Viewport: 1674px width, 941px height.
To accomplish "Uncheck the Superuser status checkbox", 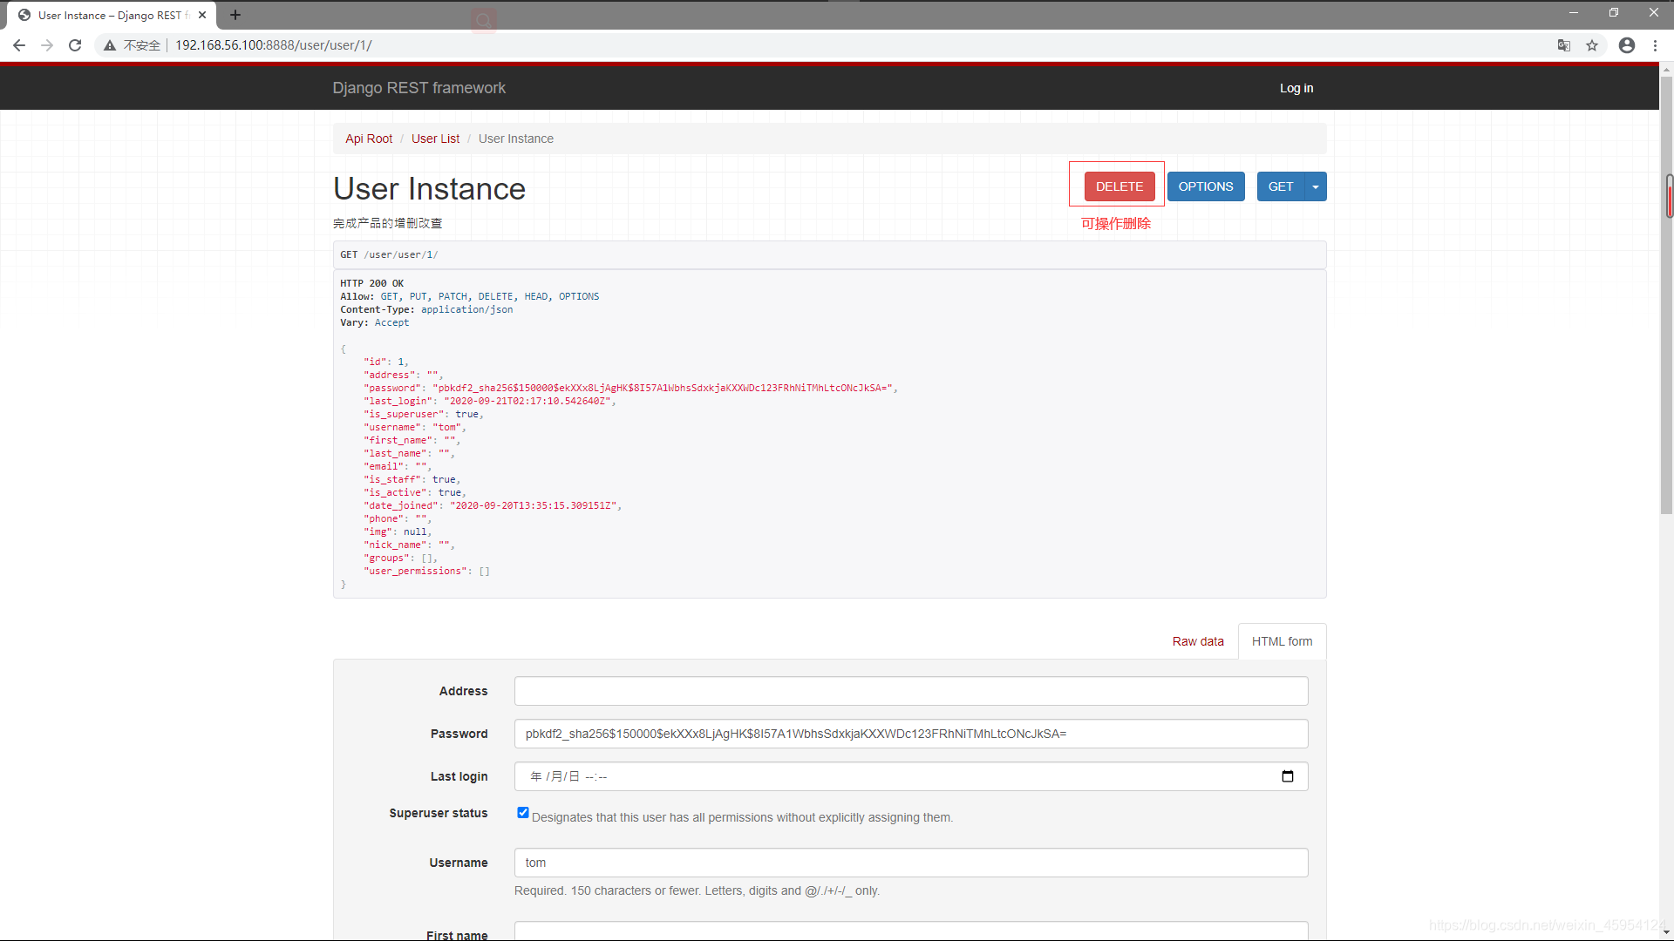I will [x=523, y=813].
